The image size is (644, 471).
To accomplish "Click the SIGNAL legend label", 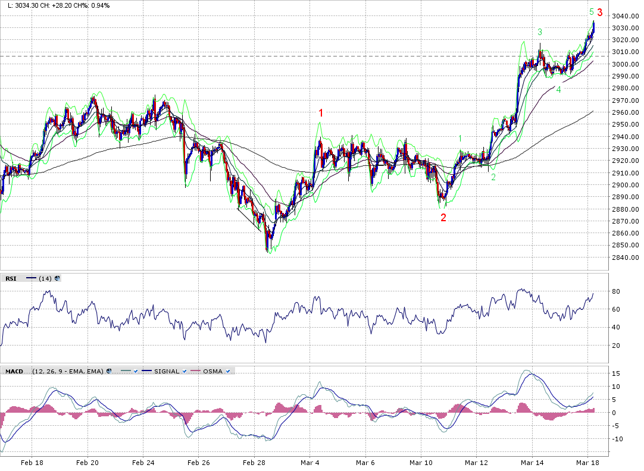I will click(167, 371).
